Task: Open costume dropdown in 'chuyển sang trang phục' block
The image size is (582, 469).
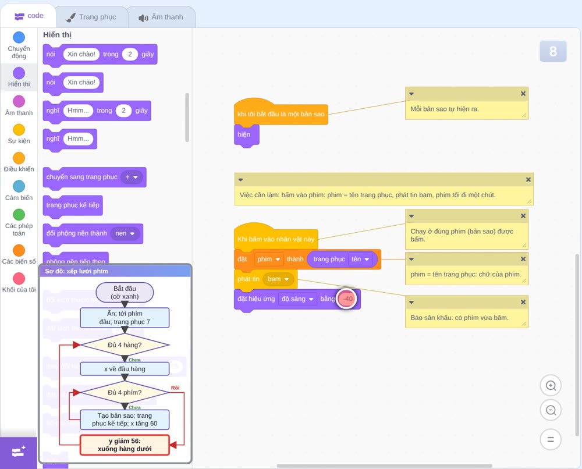Action: tap(132, 177)
